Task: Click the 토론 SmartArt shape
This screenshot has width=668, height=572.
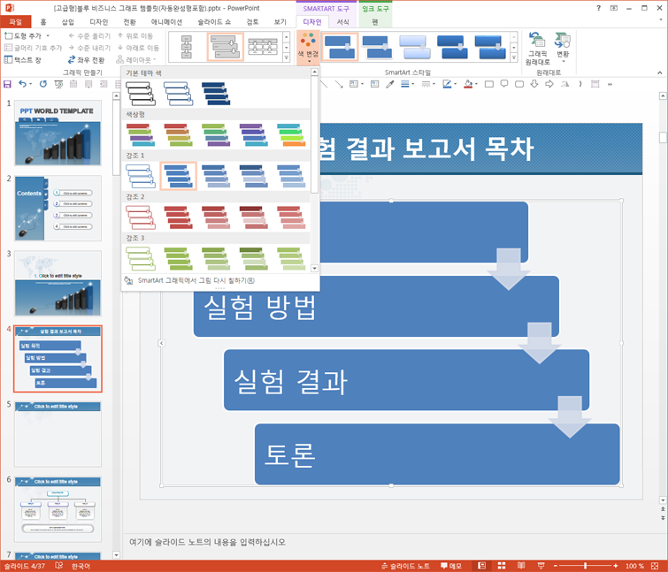Action: click(x=437, y=454)
